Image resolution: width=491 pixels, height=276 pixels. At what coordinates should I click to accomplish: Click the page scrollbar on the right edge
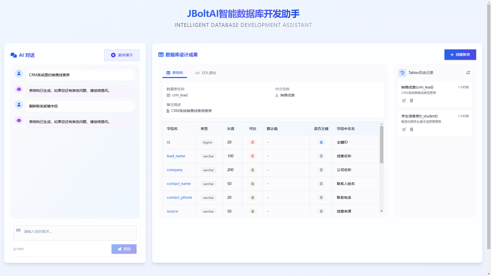click(489, 127)
